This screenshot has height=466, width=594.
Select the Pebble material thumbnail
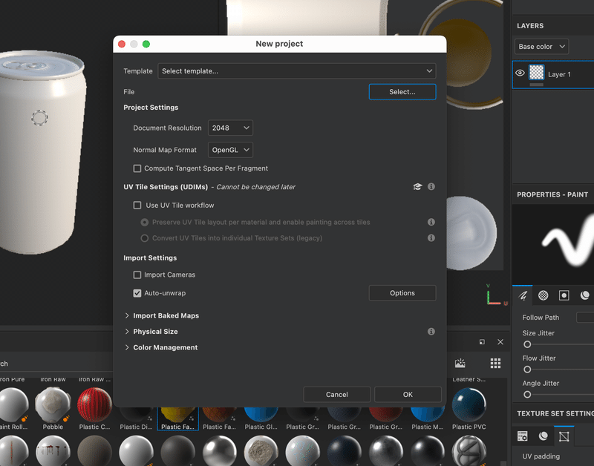53,404
